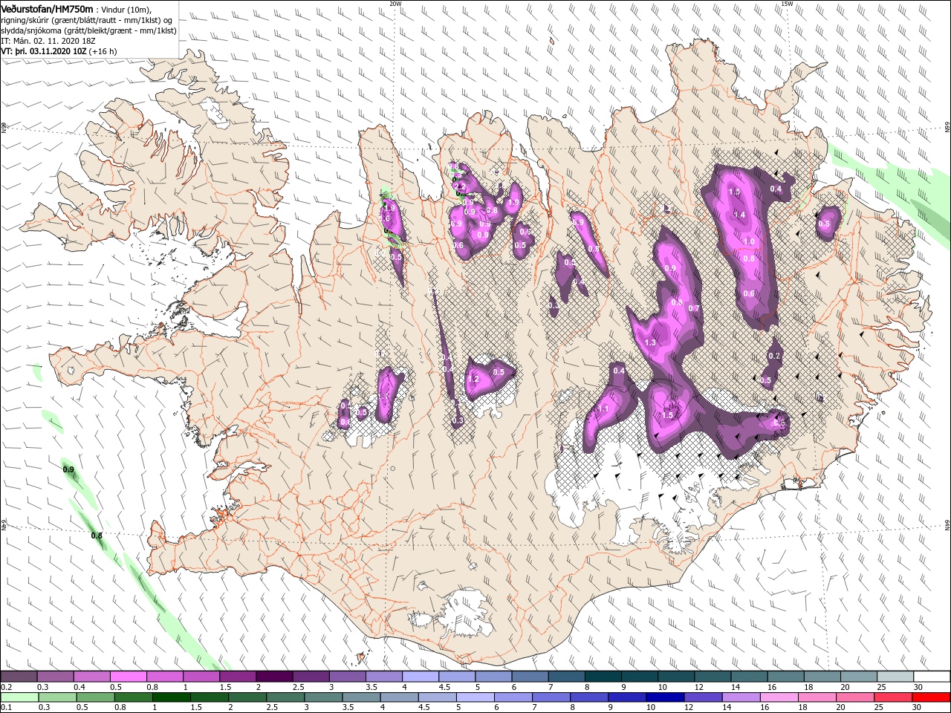Click the '(+16 h)' forecast offset text

tap(103, 52)
